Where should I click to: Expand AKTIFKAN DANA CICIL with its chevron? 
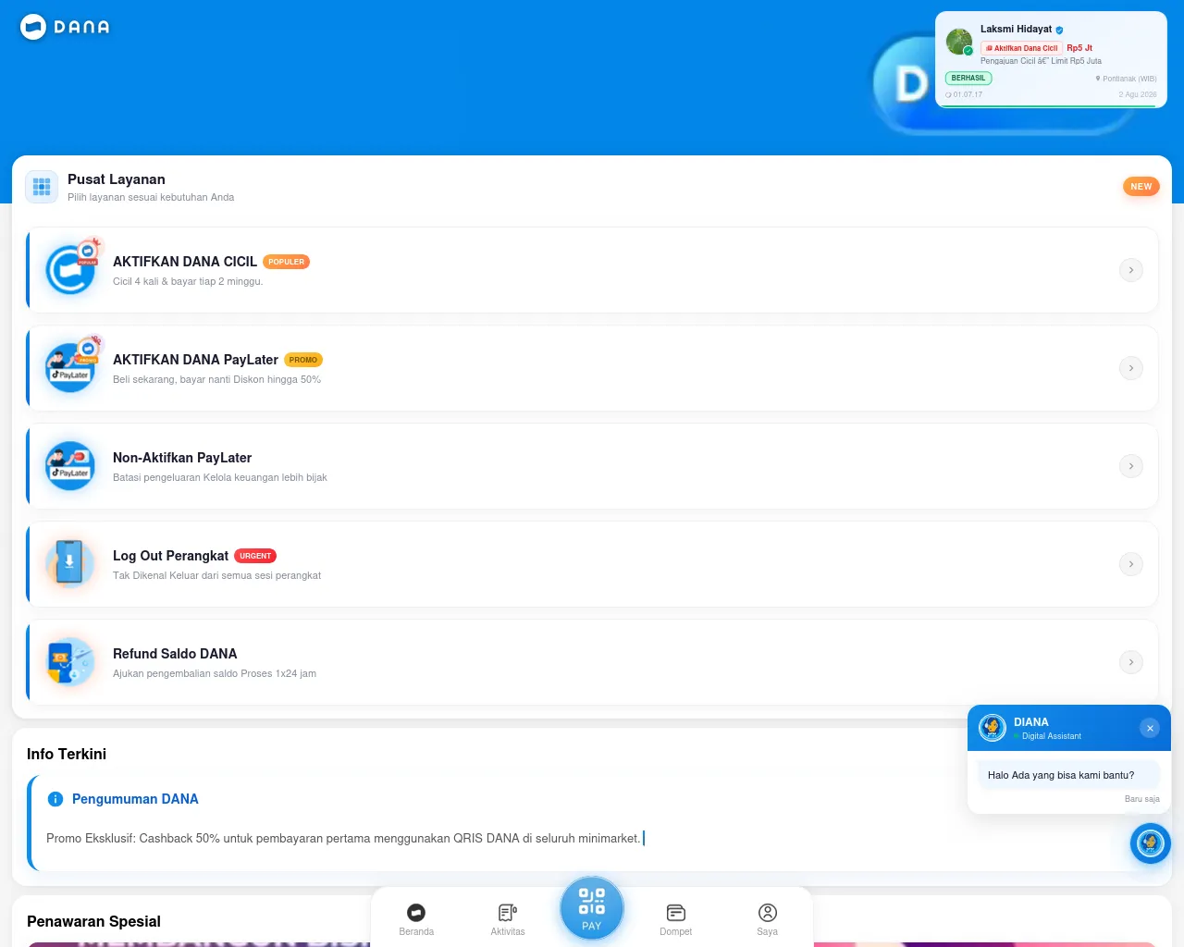point(1131,270)
